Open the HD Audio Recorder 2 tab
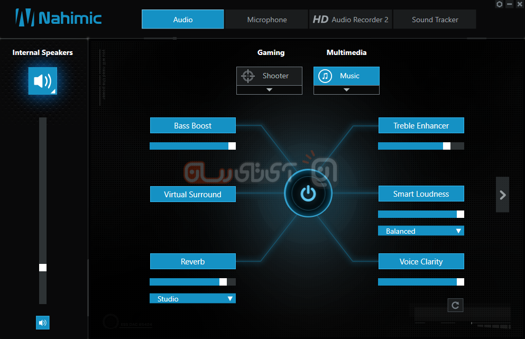The width and height of the screenshot is (525, 339). [351, 20]
